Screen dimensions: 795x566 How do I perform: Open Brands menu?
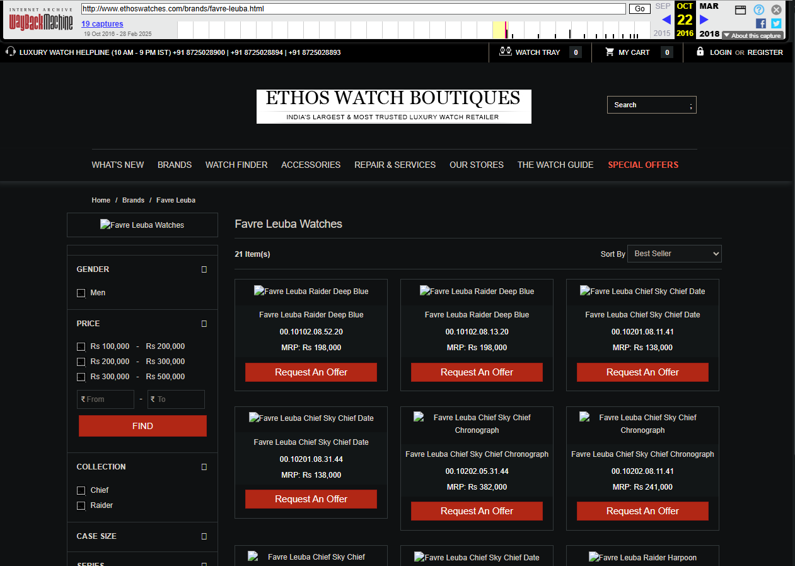(x=175, y=165)
